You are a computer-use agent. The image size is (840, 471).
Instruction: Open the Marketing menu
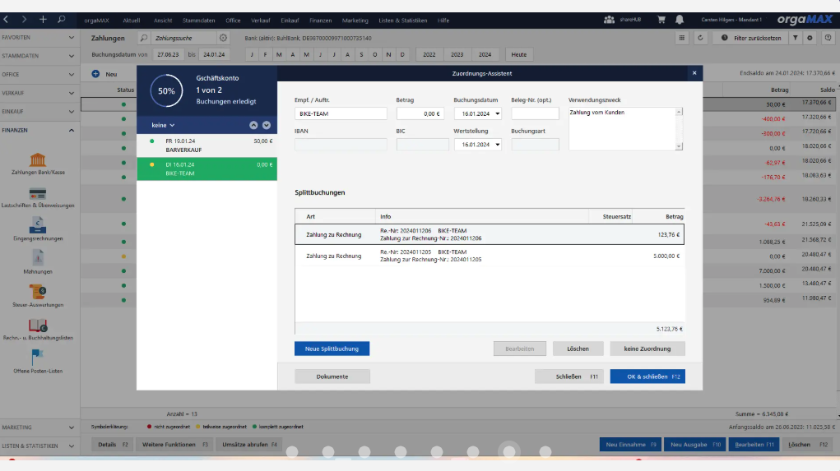coord(355,21)
